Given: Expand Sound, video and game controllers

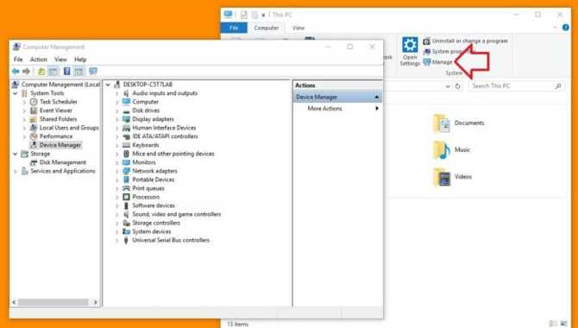Looking at the screenshot, I should [x=116, y=214].
